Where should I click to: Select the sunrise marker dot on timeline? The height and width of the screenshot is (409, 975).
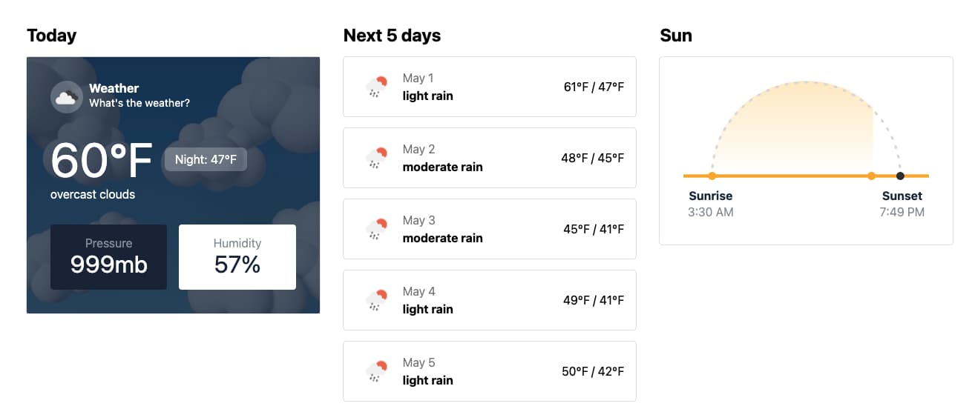click(712, 176)
